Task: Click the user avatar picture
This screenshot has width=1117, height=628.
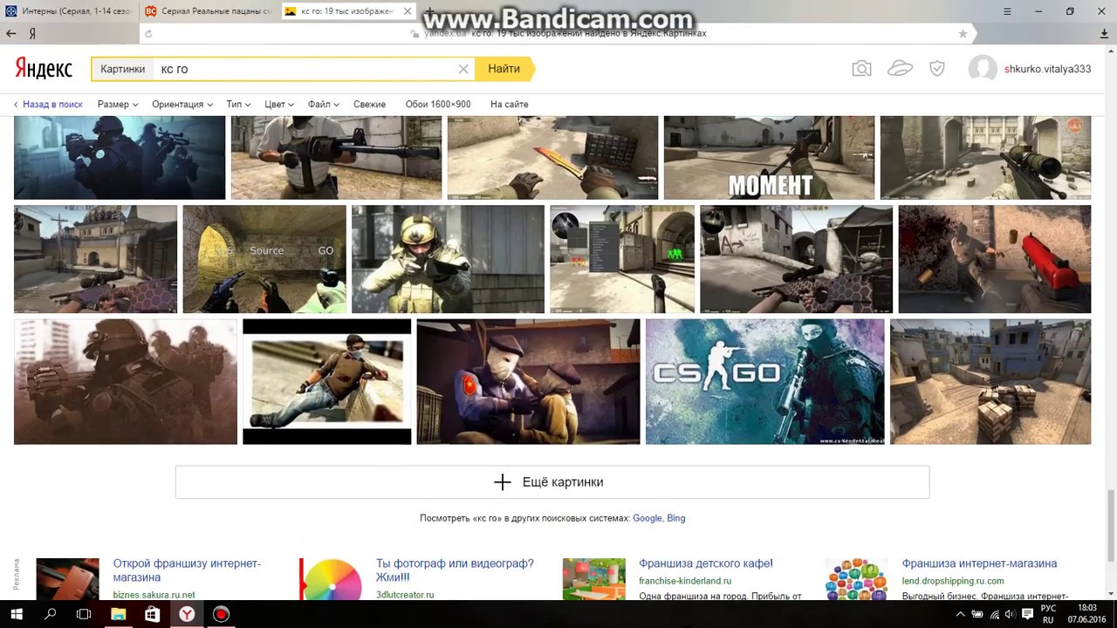Action: tap(983, 69)
